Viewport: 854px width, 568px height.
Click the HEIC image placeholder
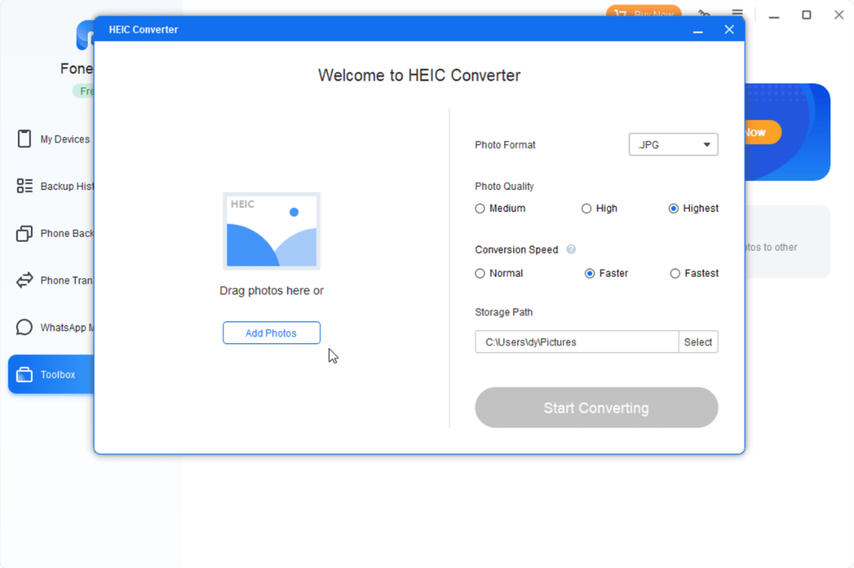(271, 231)
